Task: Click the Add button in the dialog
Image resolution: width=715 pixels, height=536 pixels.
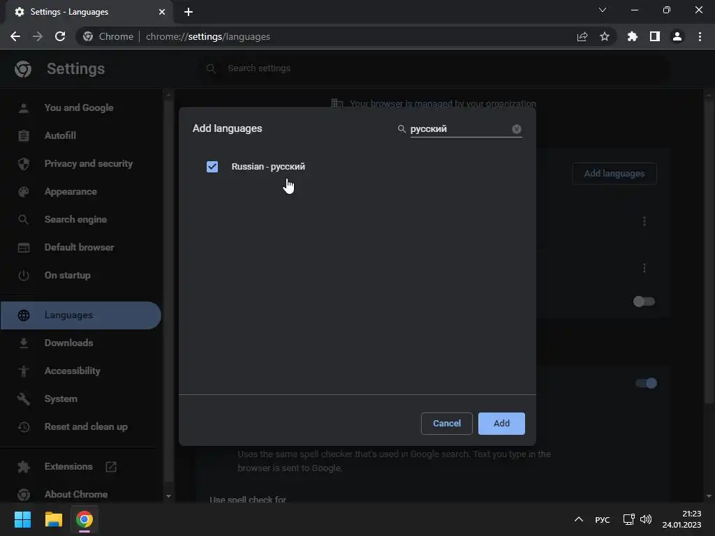Action: pyautogui.click(x=501, y=424)
